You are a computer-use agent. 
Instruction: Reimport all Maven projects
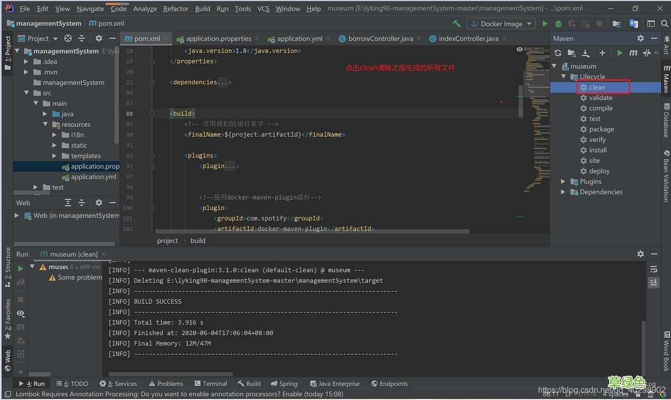tap(558, 53)
